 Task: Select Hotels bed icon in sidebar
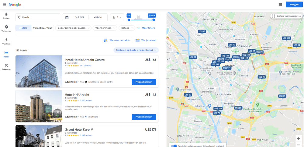6,52
